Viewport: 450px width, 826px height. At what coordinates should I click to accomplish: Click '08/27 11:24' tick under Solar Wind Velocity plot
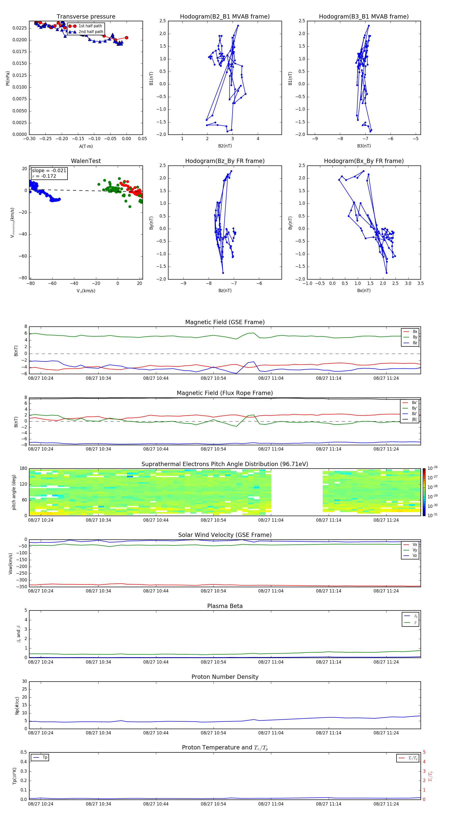coord(386,591)
